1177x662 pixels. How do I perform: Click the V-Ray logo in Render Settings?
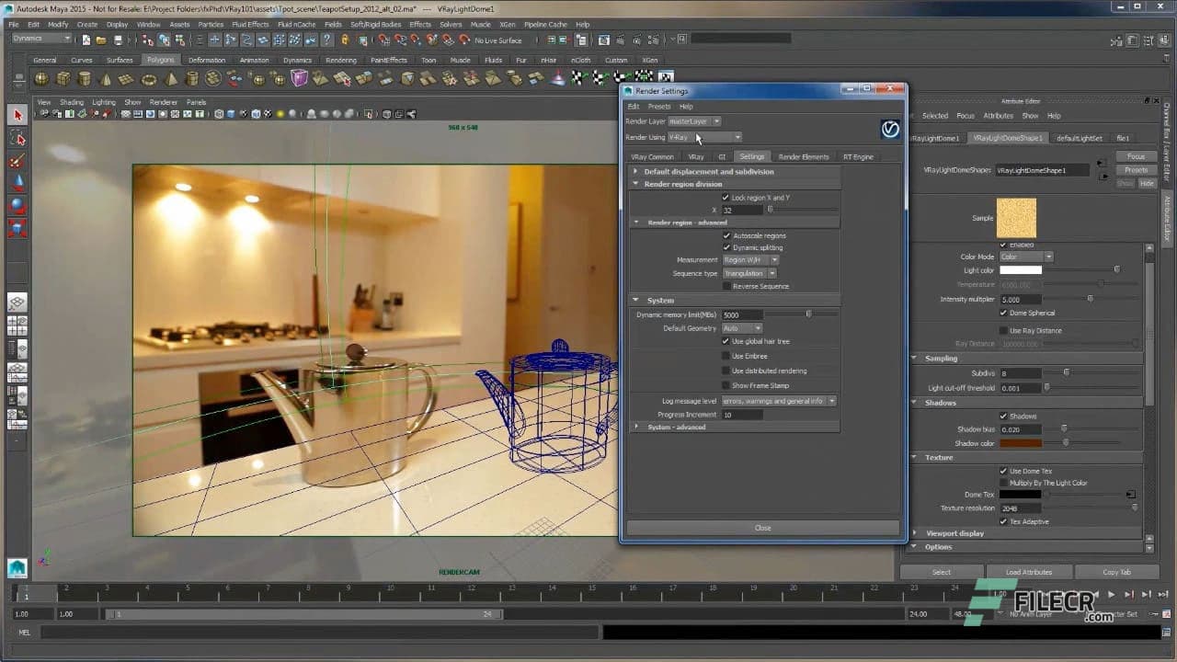[889, 130]
